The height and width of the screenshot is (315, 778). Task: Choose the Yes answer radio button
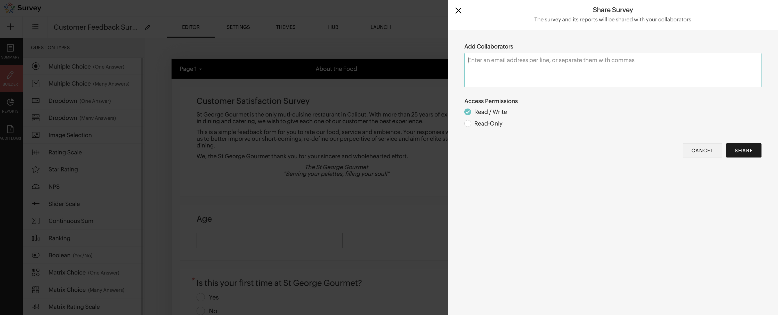(x=201, y=297)
